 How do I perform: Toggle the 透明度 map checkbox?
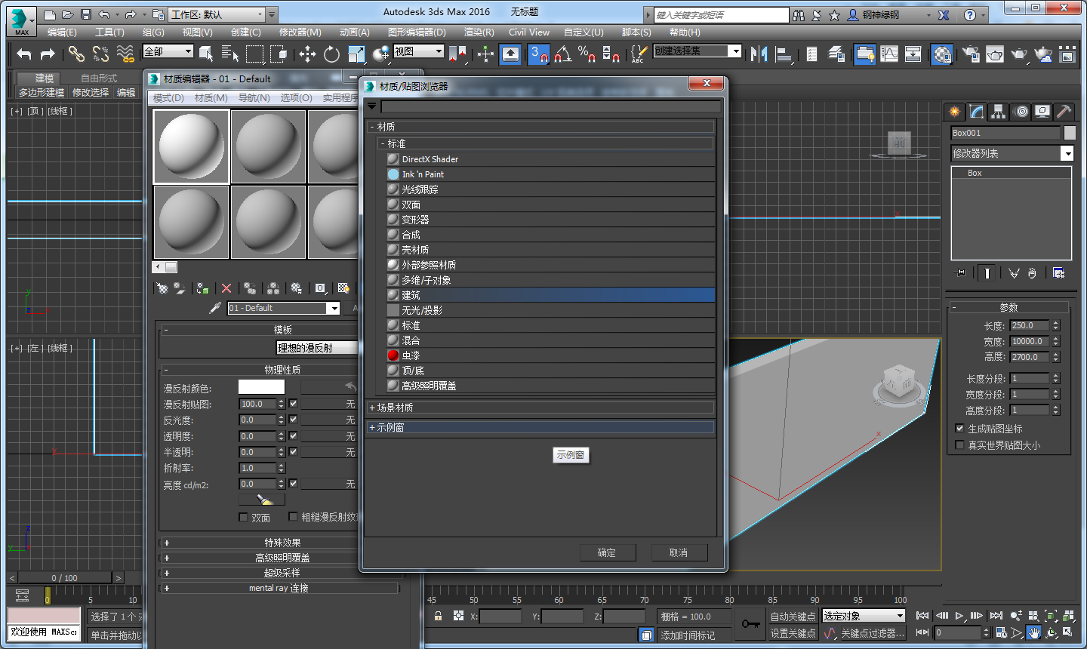pos(293,435)
